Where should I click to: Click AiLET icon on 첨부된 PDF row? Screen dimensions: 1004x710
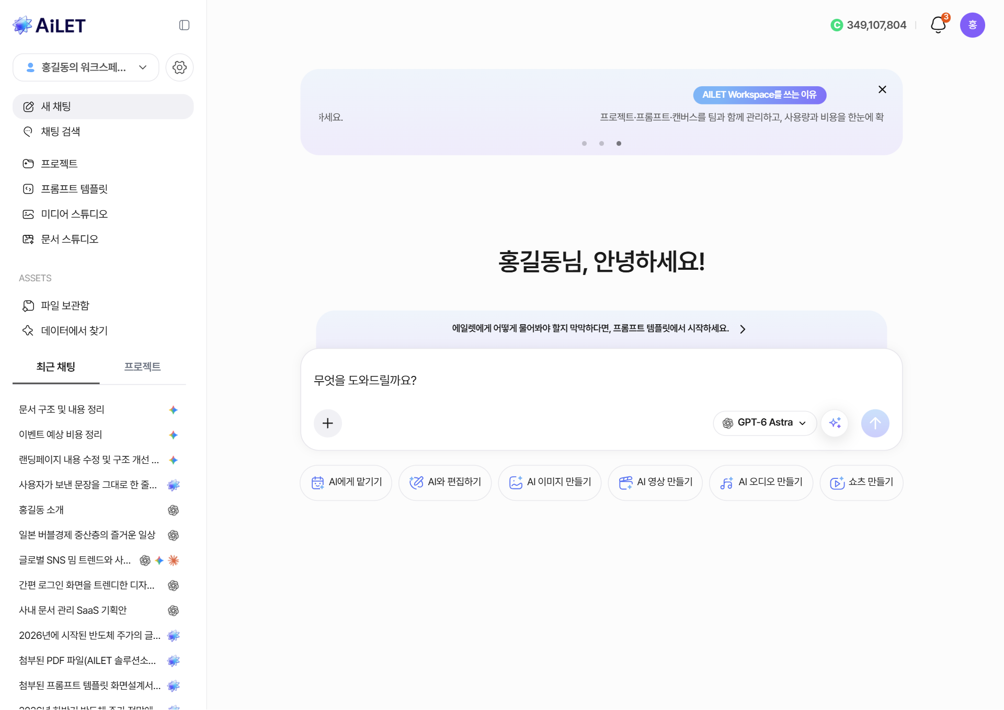click(x=174, y=661)
